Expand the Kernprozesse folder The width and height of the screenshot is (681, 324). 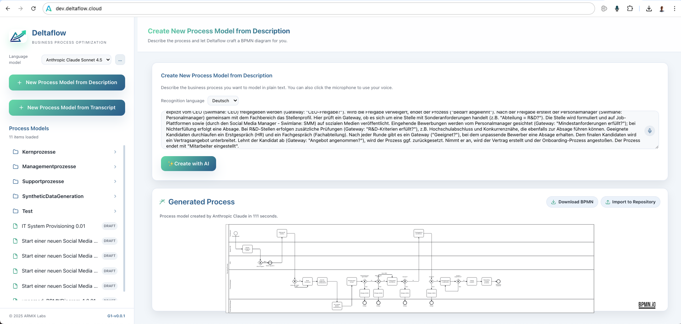coord(65,152)
